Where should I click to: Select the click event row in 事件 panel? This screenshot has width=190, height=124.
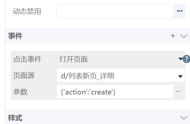click(x=98, y=59)
